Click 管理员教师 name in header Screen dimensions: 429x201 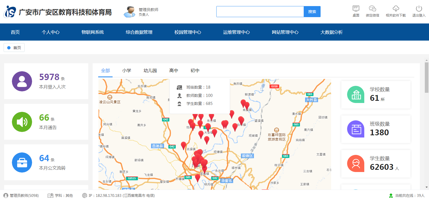tap(149, 9)
